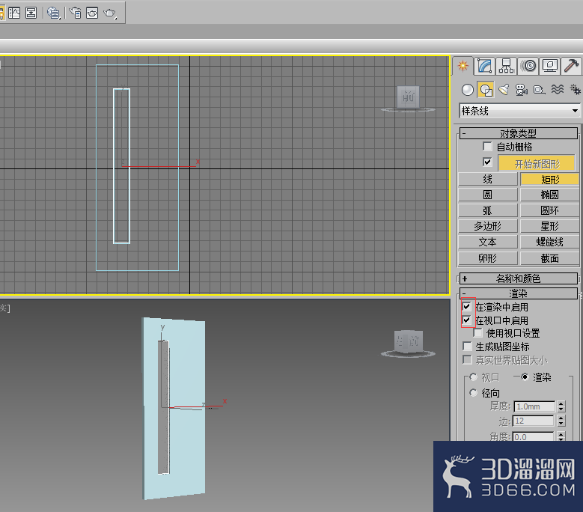This screenshot has width=583, height=512.
Task: Open the Curve Editor from toolbar
Action: click(x=14, y=13)
